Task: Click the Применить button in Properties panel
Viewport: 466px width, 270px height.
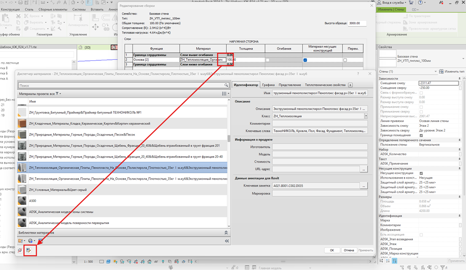Action: coord(456,261)
